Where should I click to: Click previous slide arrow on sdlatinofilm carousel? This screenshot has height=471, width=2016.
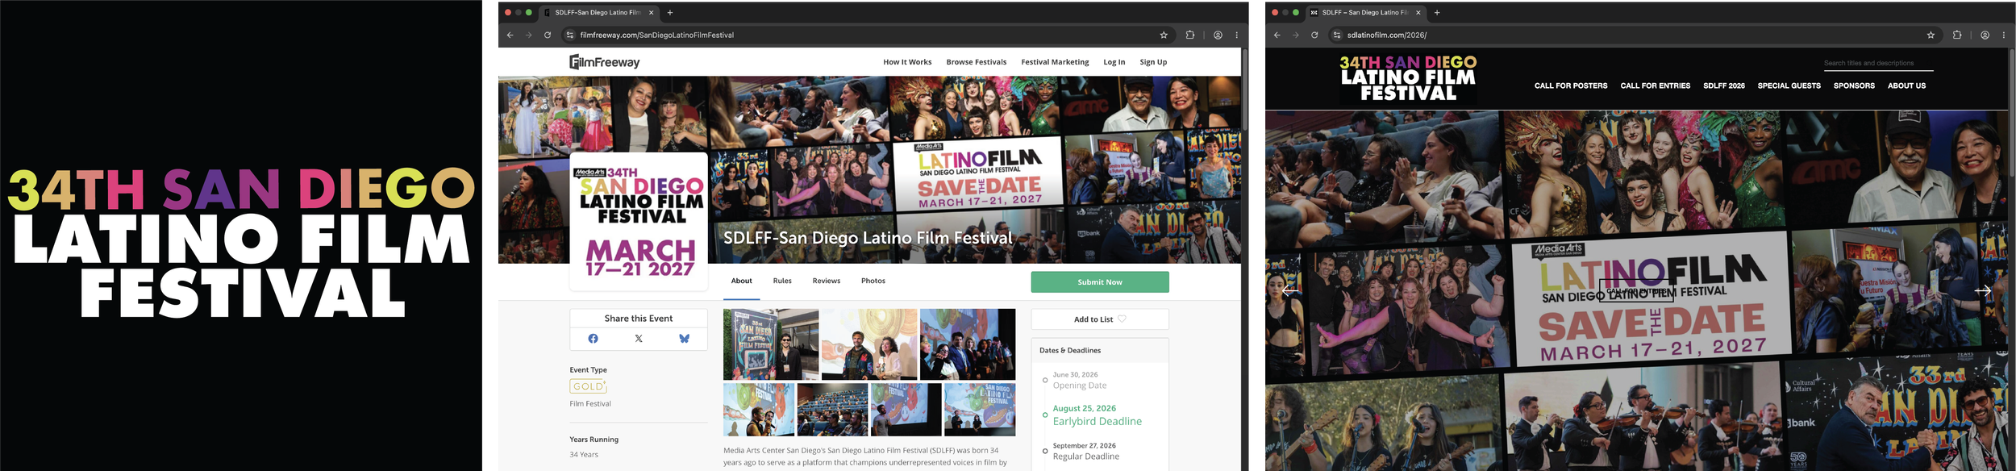coord(1289,290)
